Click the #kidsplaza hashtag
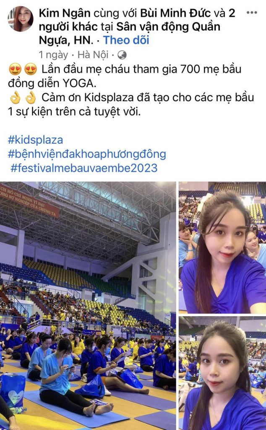This screenshot has width=266, height=430. [x=35, y=140]
